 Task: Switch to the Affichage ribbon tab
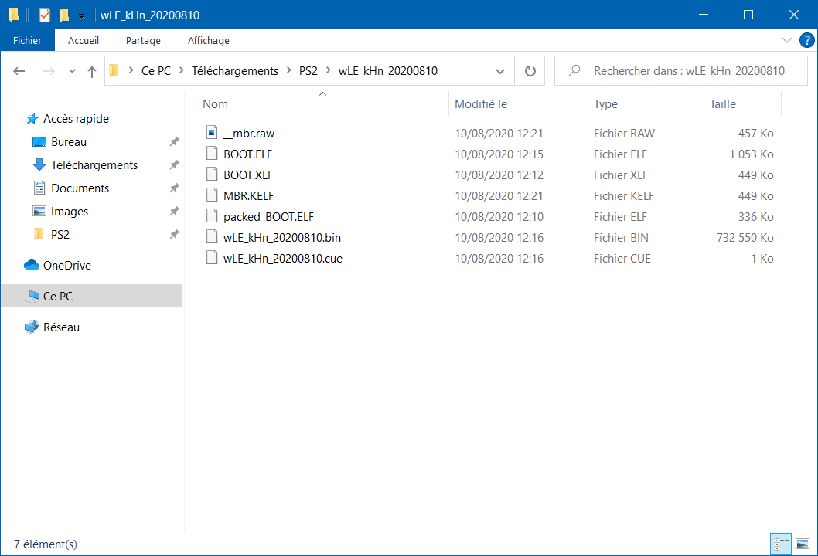pos(209,40)
